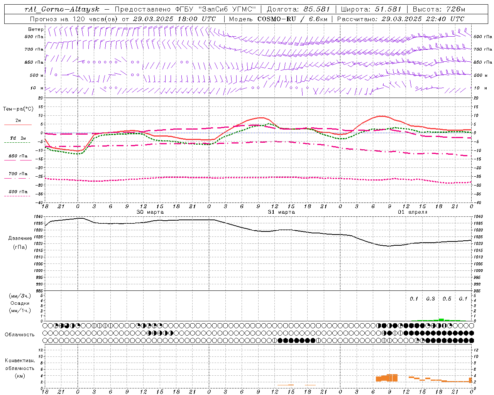Click the elevation text Высота: 726м

(439, 9)
